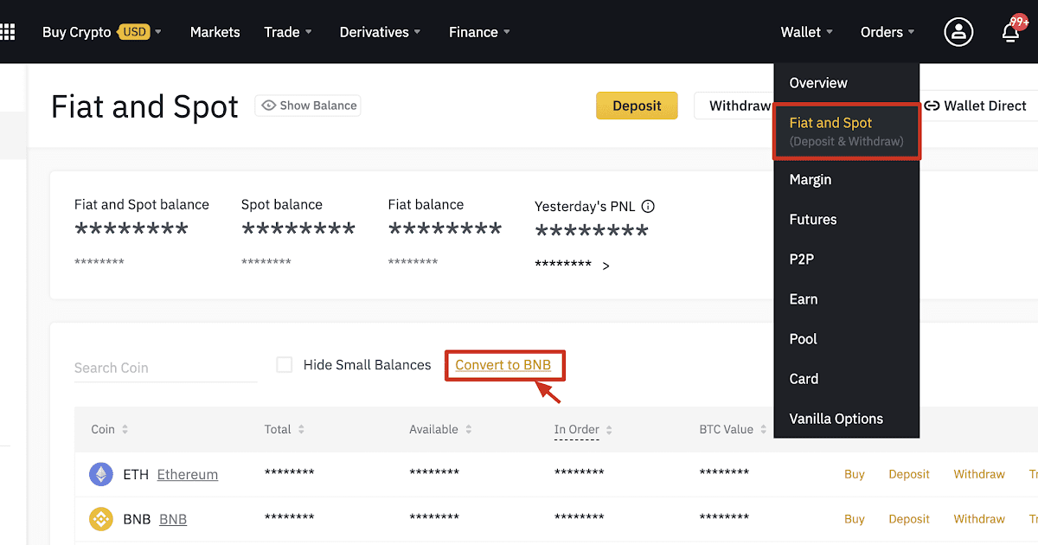Screen dimensions: 1038x545
Task: Select Pool in the Wallet menu
Action: click(x=847, y=339)
